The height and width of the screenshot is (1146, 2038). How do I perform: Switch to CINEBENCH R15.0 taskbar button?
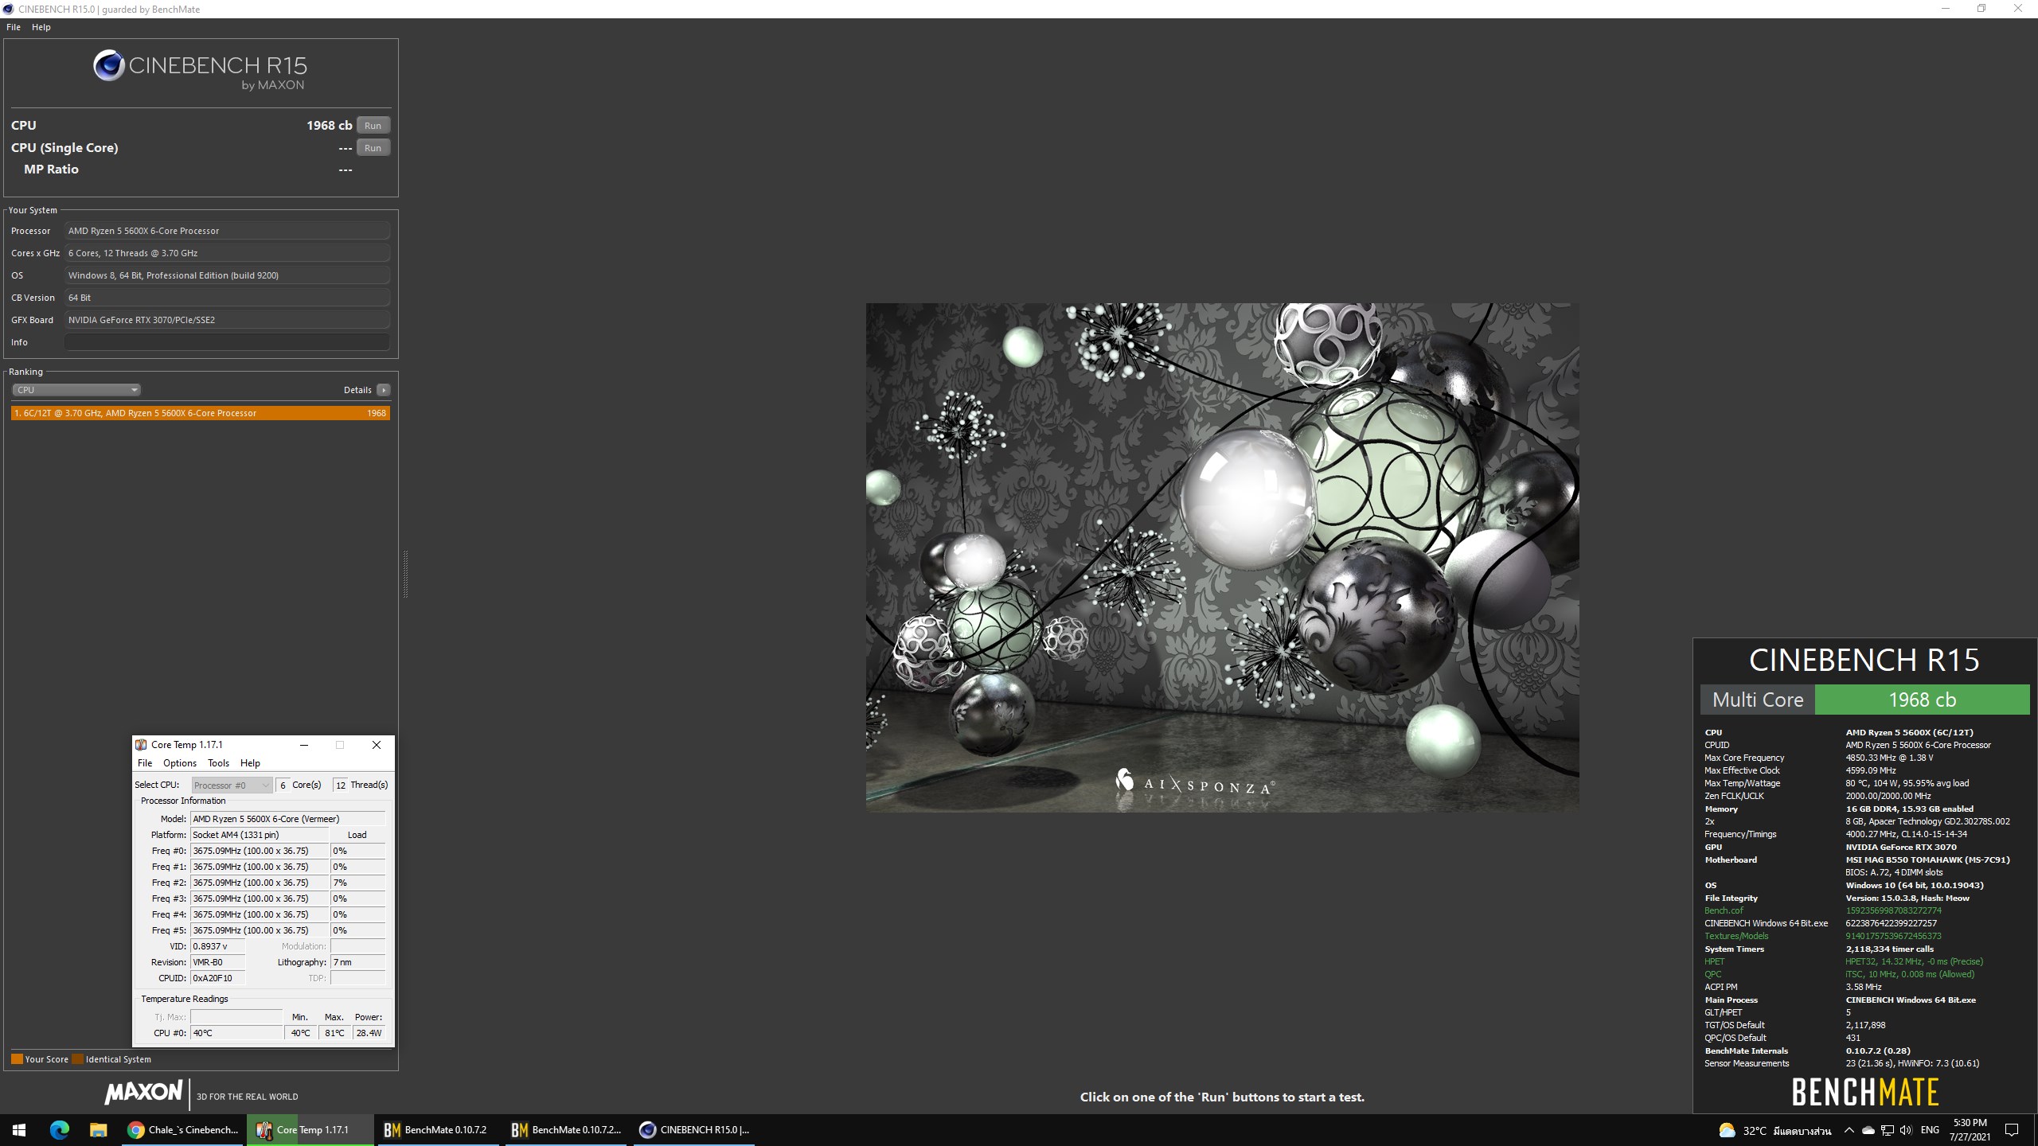694,1130
